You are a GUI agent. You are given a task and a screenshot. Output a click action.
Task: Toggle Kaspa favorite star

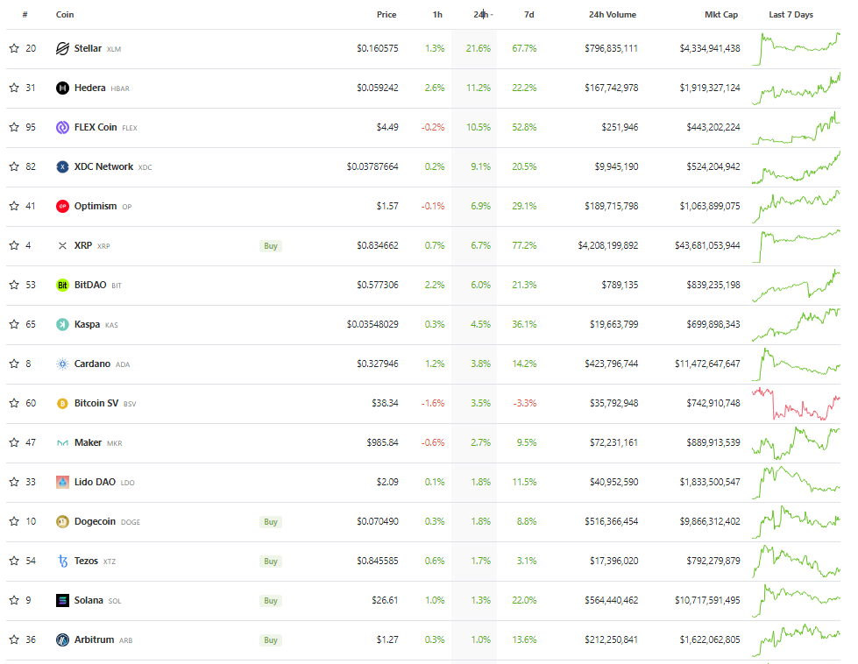pyautogui.click(x=14, y=324)
